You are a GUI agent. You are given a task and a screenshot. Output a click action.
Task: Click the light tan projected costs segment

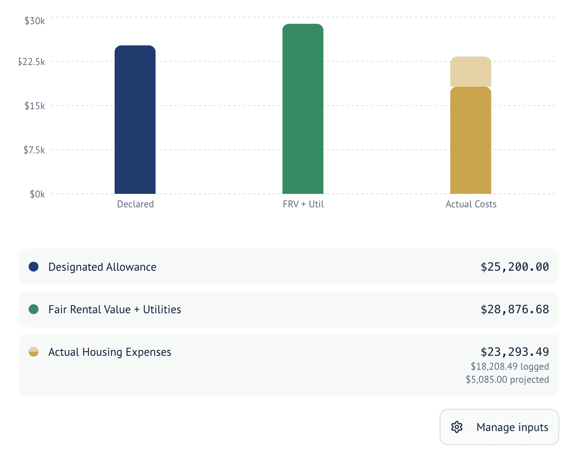click(x=471, y=72)
